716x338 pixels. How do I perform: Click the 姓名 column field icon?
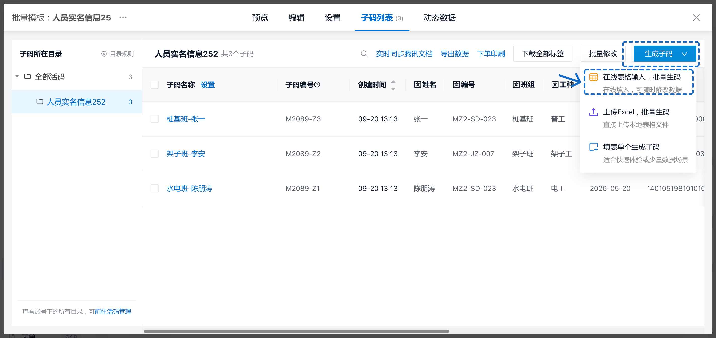point(417,85)
